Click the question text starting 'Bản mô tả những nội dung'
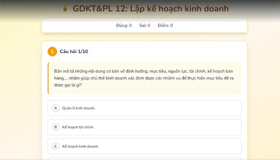 pyautogui.click(x=144, y=78)
